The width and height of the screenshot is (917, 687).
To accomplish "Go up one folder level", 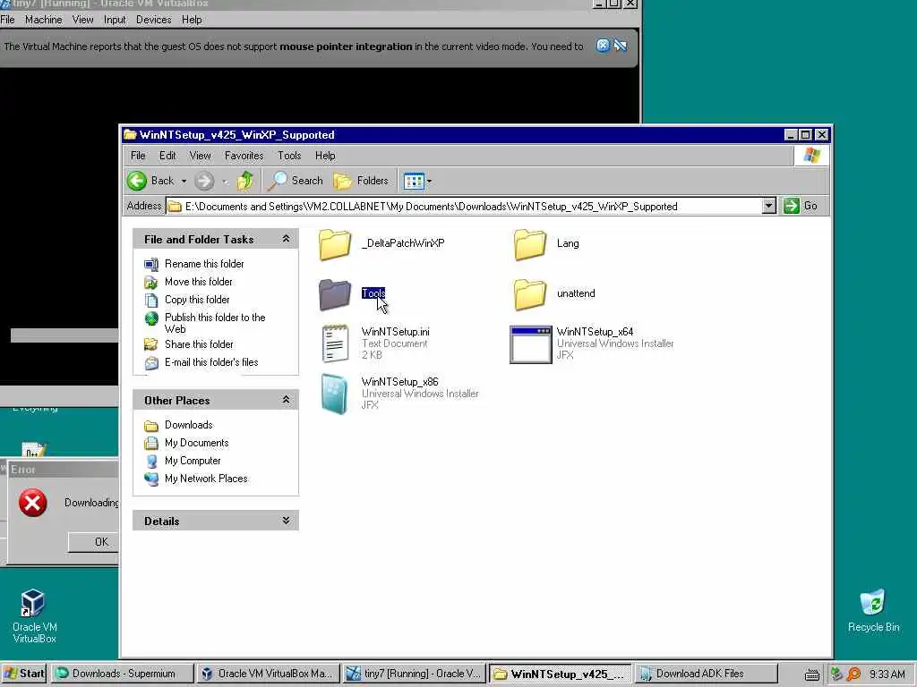I will [x=245, y=181].
